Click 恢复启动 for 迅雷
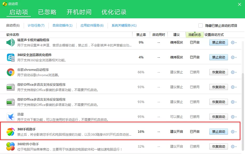This screenshot has width=245, height=154. (x=219, y=117)
